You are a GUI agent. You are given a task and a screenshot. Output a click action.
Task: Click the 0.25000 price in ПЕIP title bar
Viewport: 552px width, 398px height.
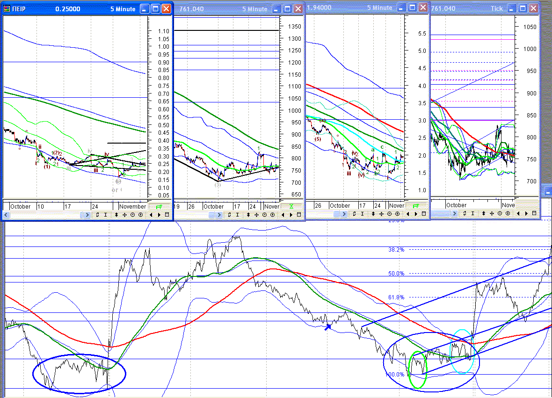(x=67, y=9)
